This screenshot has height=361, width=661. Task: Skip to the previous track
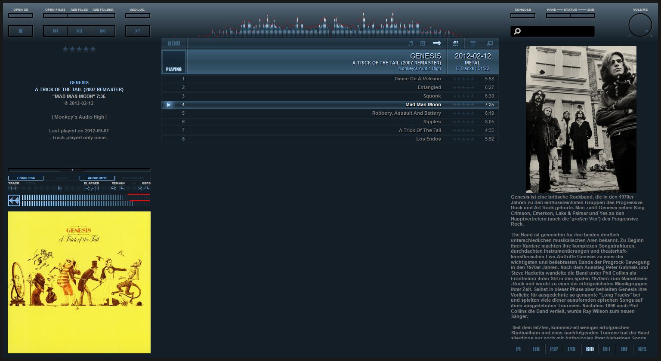point(56,31)
